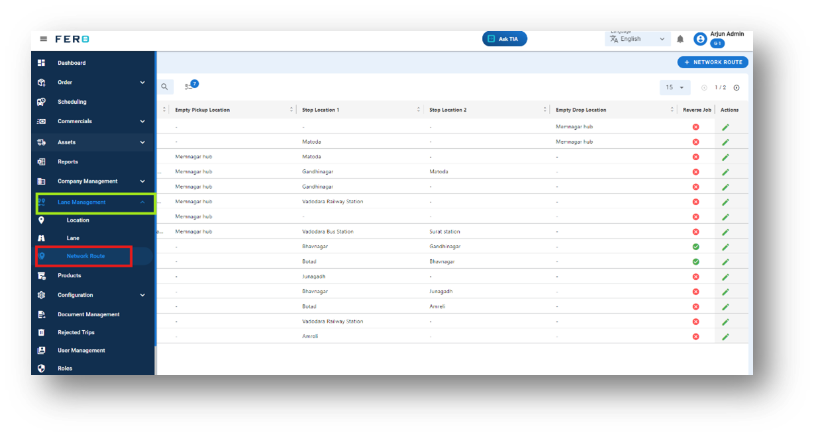Click the Actions column header
This screenshot has width=816, height=438.
click(729, 110)
